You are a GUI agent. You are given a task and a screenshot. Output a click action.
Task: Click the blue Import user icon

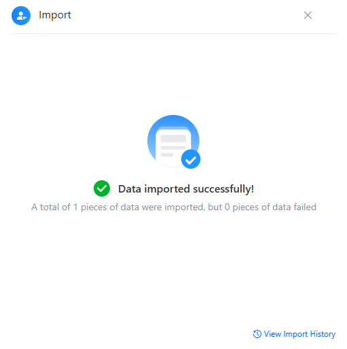tap(21, 16)
